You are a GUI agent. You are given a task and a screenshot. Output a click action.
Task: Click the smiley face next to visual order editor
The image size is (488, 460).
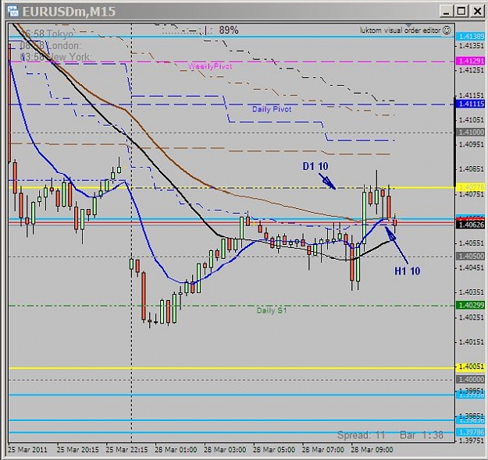tap(447, 30)
